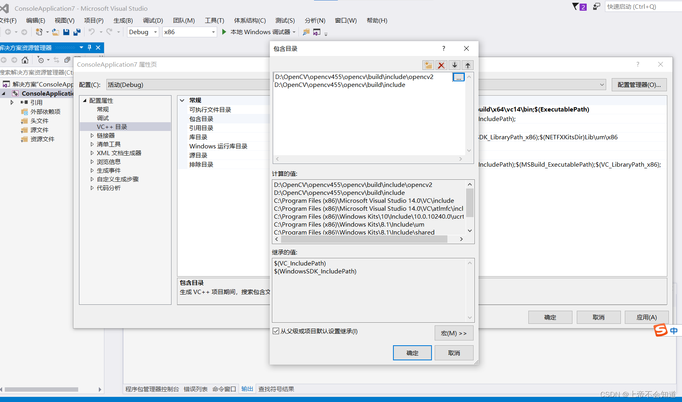The image size is (682, 402).
Task: Pin the Solution Explorer panel
Action: coord(90,48)
